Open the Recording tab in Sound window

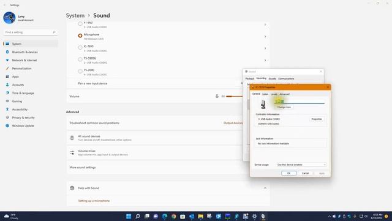click(x=262, y=79)
